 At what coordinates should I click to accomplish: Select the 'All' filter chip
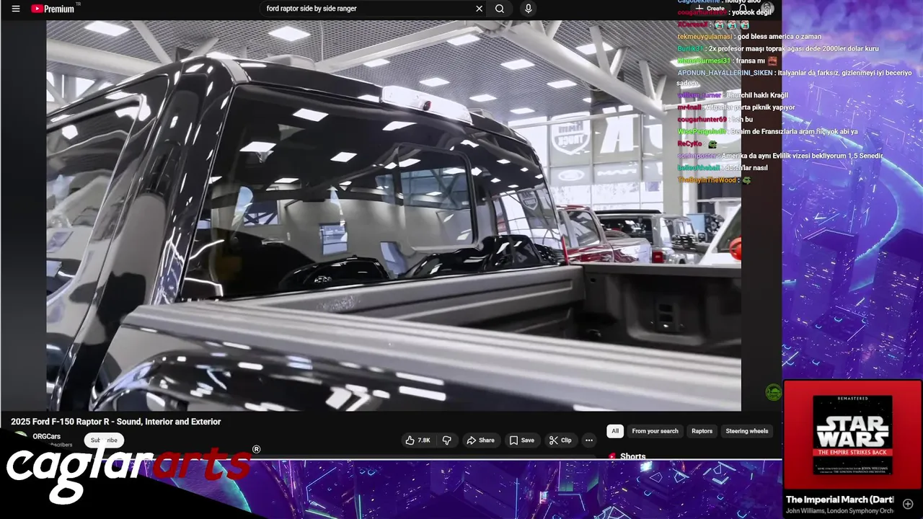pyautogui.click(x=615, y=431)
